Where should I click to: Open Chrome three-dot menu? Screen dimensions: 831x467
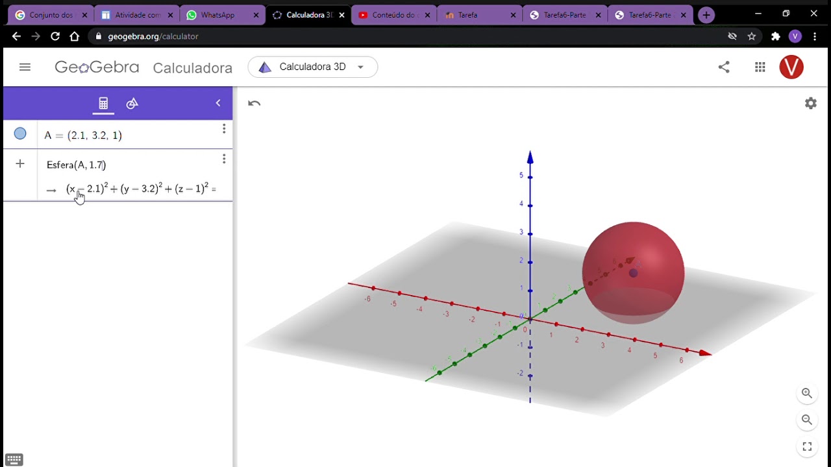(x=815, y=36)
